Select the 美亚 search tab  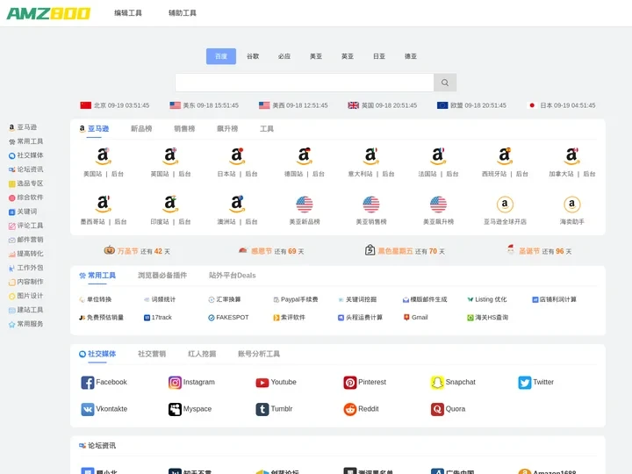[316, 56]
